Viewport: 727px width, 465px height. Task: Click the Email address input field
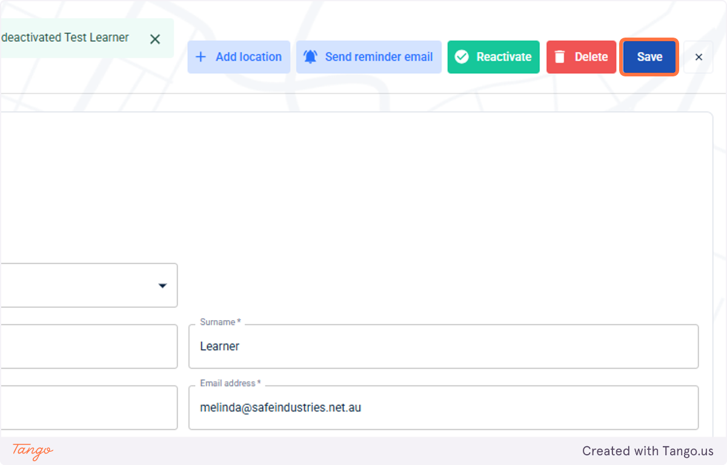click(443, 407)
